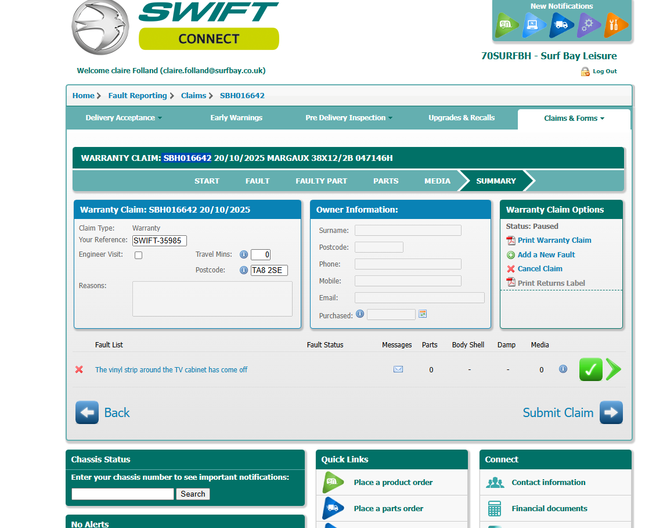Open the Purchased date calendar picker
The height and width of the screenshot is (528, 656).
[x=423, y=314]
